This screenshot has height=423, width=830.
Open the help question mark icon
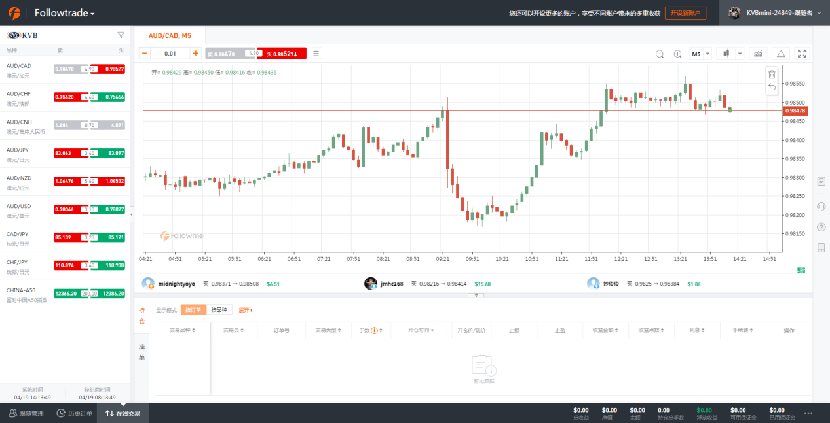click(821, 227)
